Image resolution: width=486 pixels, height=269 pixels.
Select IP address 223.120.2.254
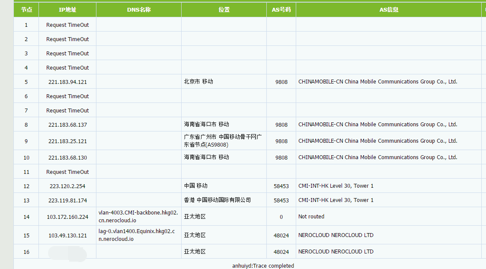coord(67,186)
